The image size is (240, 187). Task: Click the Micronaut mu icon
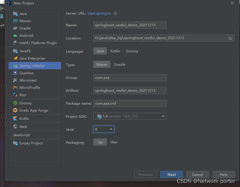tap(15, 80)
